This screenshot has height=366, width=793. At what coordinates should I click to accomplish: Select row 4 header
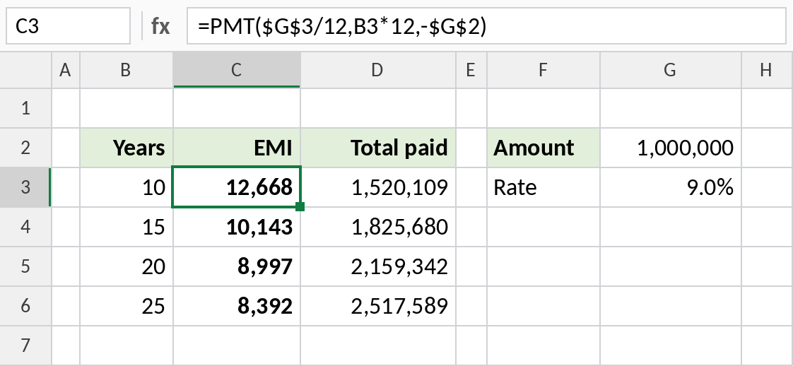coord(25,227)
